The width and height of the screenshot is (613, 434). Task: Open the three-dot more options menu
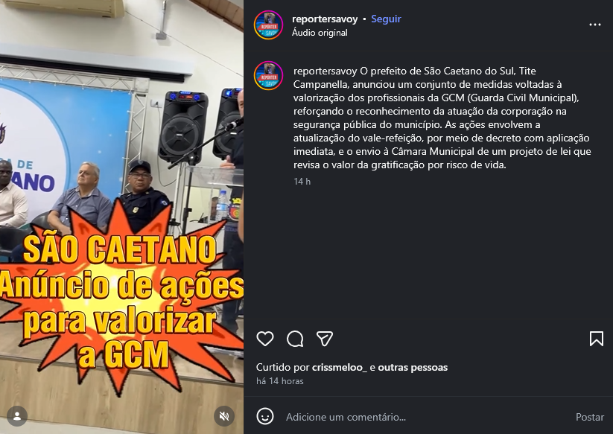(x=594, y=25)
